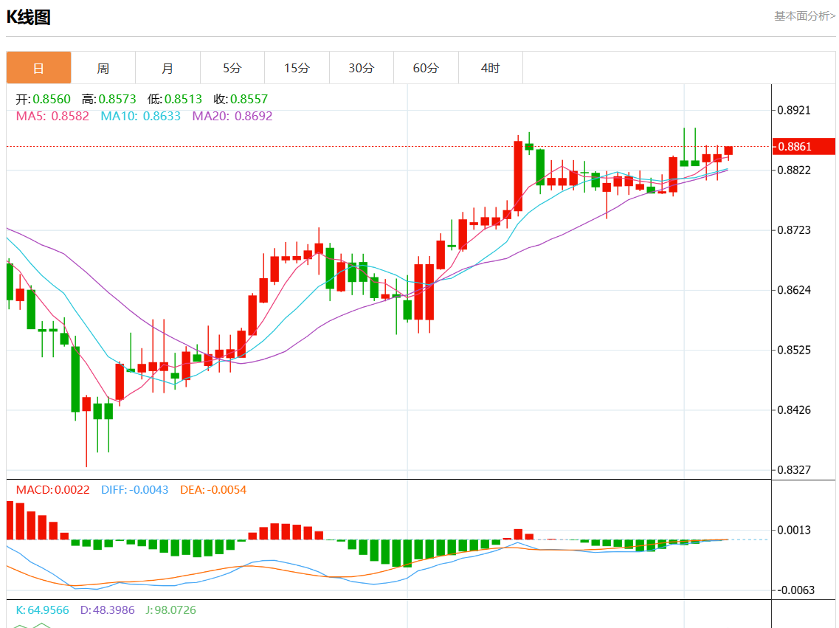Open the 基本面分析> link
Image resolution: width=839 pixels, height=628 pixels.
(x=804, y=16)
